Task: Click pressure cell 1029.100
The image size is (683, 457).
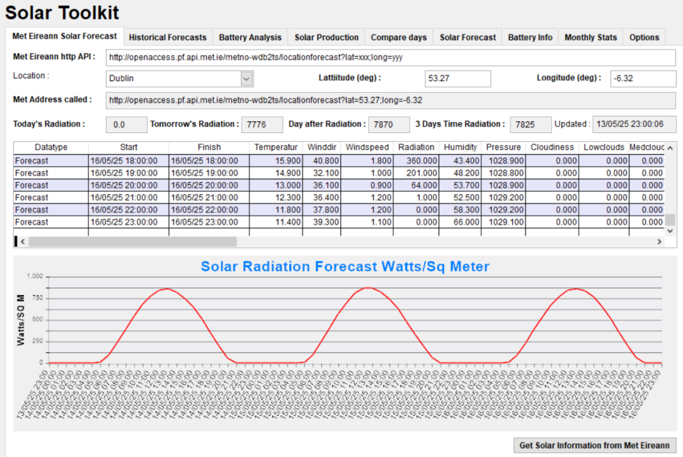Action: coord(503,222)
